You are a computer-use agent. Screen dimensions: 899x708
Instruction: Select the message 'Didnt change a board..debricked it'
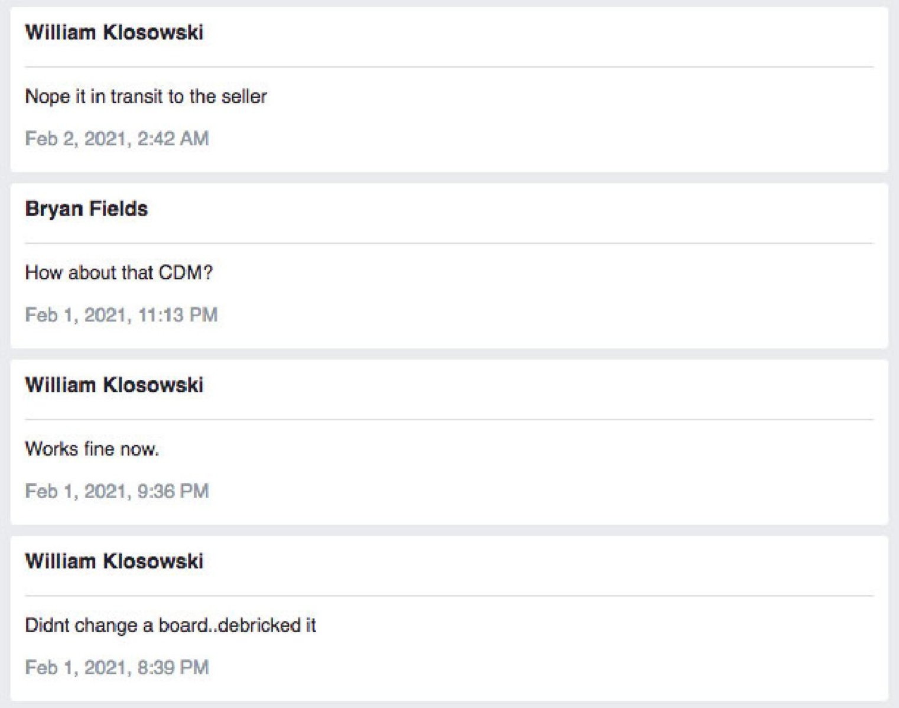tap(171, 625)
